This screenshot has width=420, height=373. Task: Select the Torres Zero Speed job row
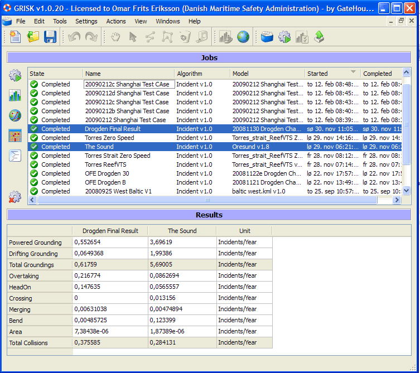point(109,138)
